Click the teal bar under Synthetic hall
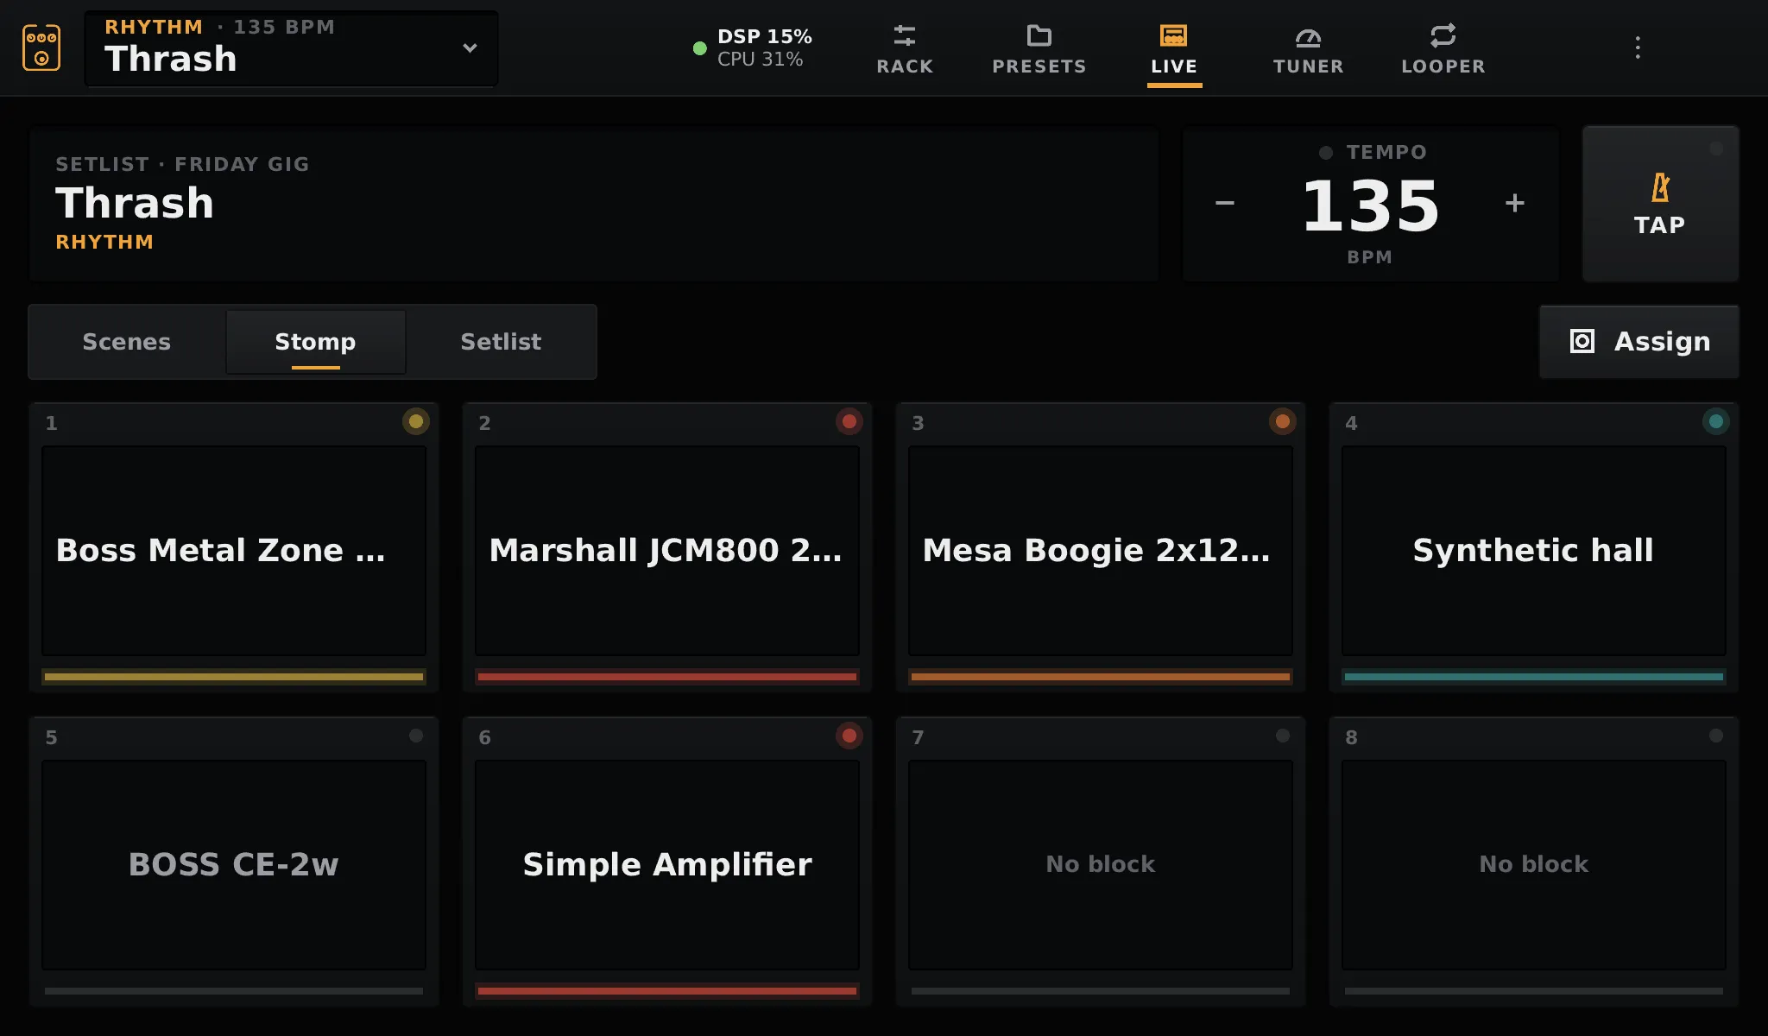 tap(1534, 677)
